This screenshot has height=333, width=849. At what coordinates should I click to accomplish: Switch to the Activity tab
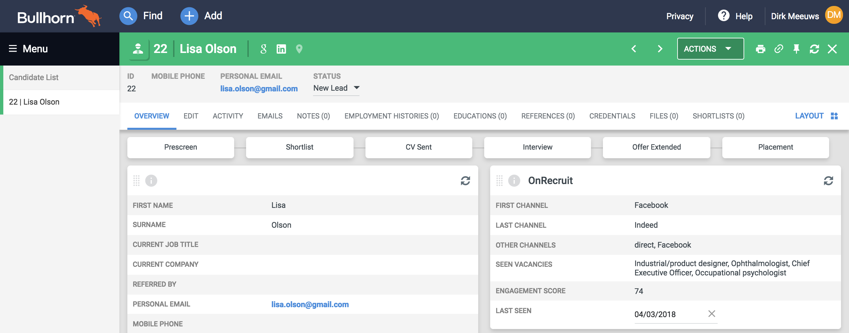228,116
